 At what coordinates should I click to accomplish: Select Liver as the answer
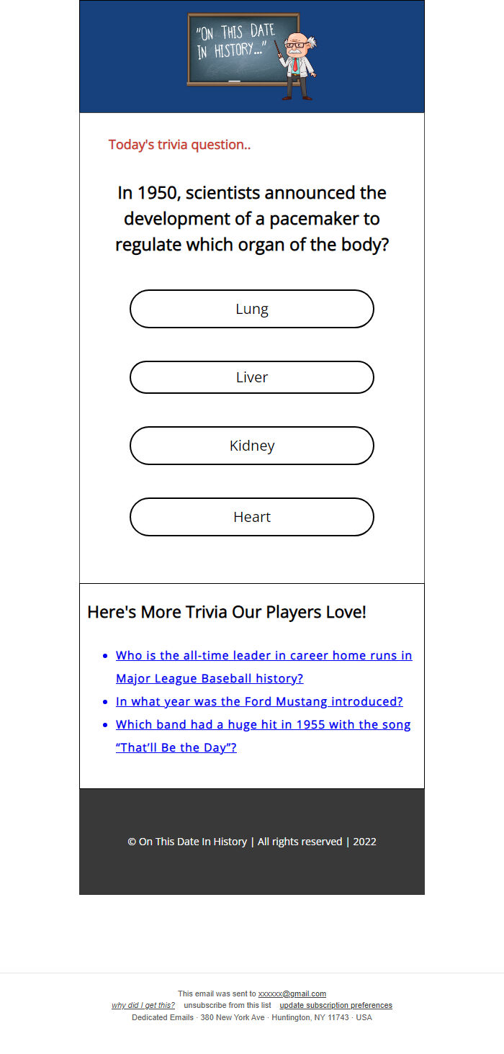pos(252,377)
